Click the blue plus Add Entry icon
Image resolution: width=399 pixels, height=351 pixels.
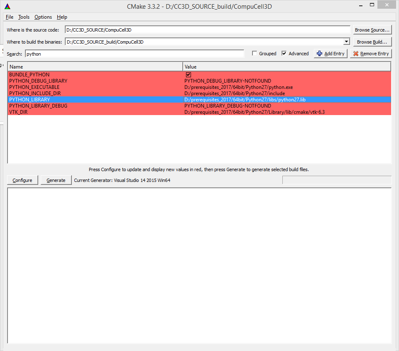[319, 54]
